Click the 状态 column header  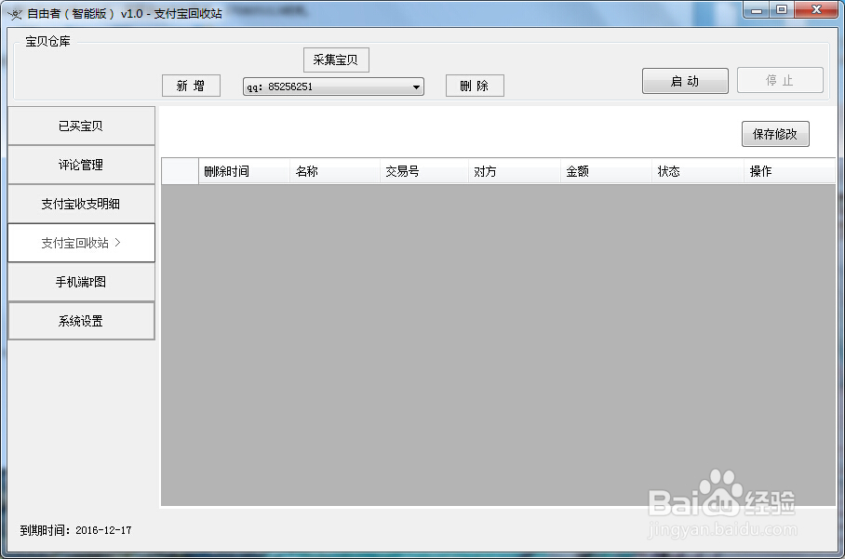[670, 171]
